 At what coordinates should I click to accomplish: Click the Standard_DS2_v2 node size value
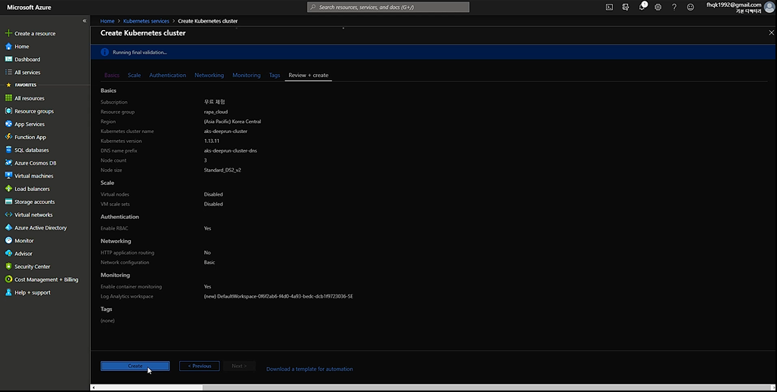(222, 170)
